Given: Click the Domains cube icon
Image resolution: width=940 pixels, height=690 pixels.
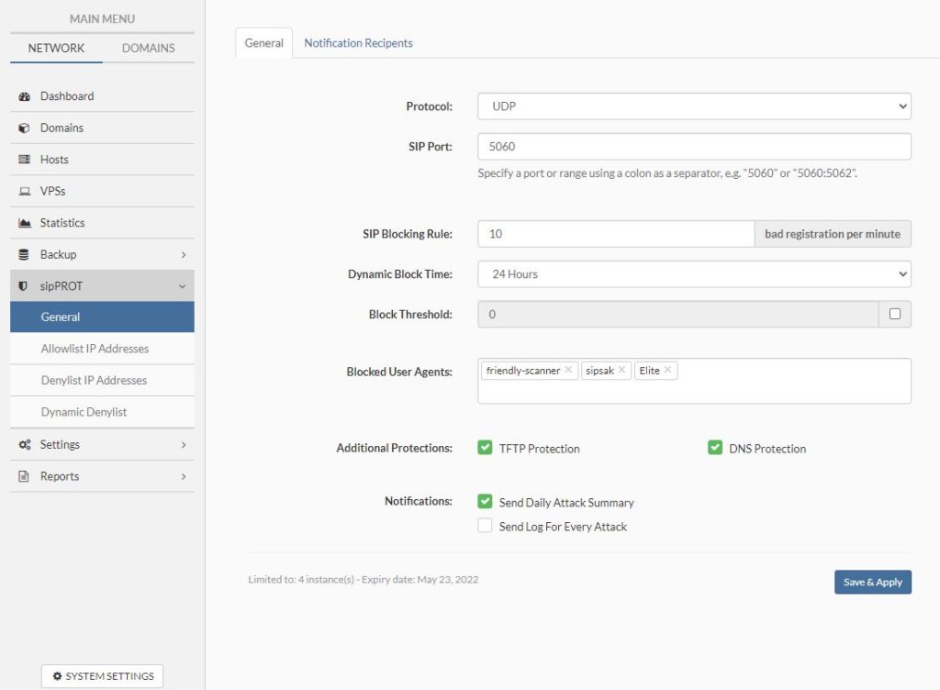Looking at the screenshot, I should (x=25, y=128).
